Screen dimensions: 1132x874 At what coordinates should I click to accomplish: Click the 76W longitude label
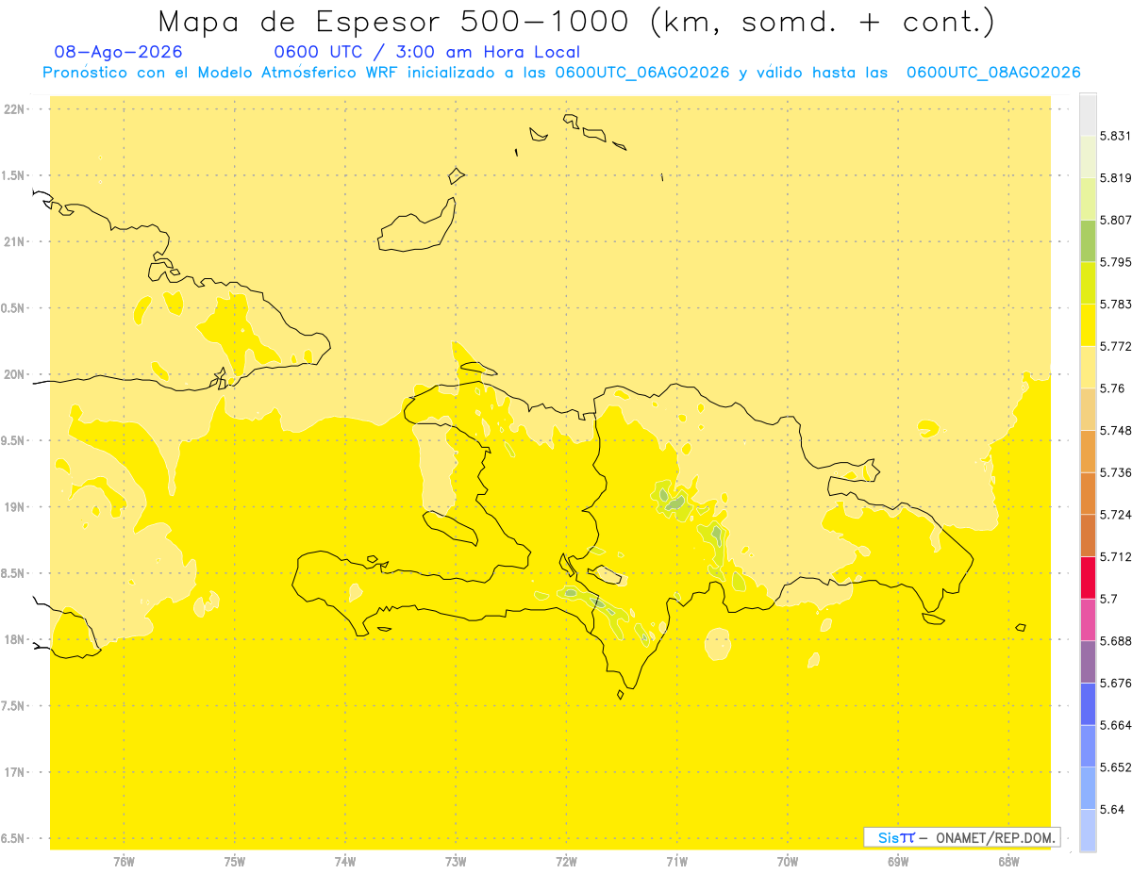point(124,862)
